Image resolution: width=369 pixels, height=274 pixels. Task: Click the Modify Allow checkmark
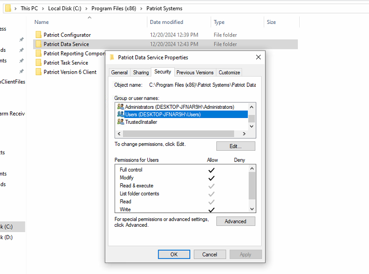coord(211,178)
